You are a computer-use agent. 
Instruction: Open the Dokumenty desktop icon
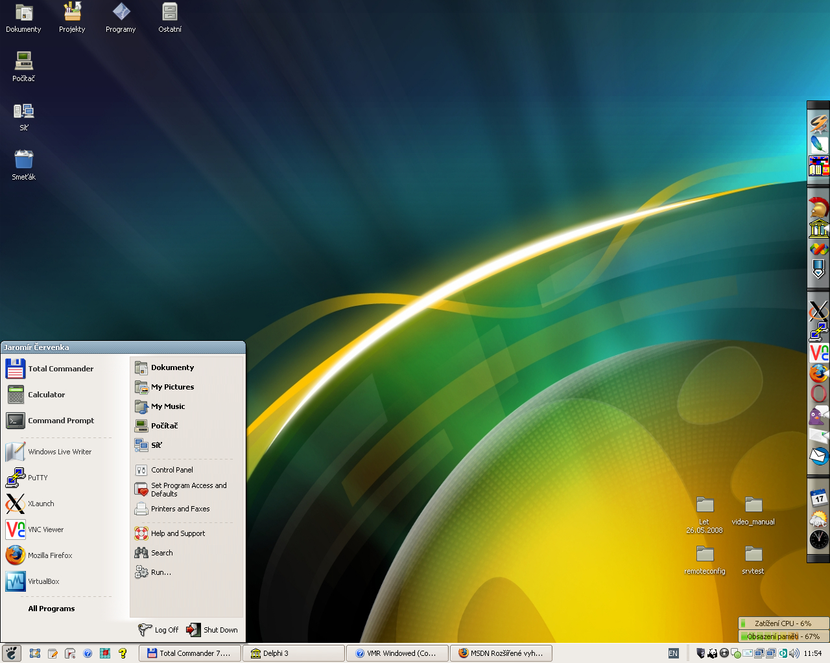coord(23,17)
